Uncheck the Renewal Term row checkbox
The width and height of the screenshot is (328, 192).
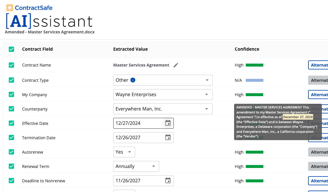pyautogui.click(x=11, y=166)
